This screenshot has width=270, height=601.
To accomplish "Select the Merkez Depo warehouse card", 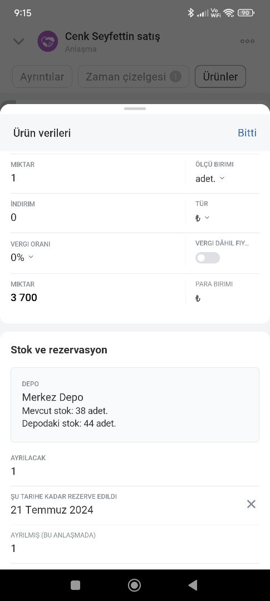I will tap(135, 405).
